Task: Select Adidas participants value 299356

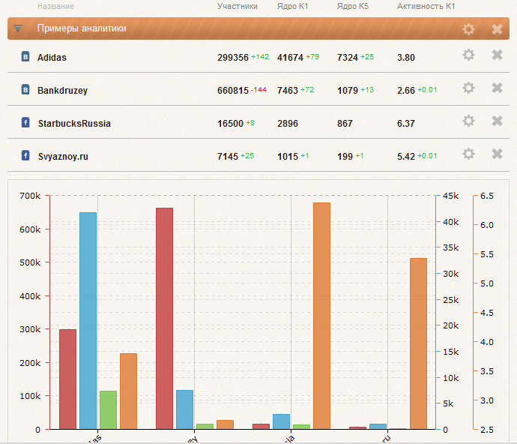Action: (233, 58)
